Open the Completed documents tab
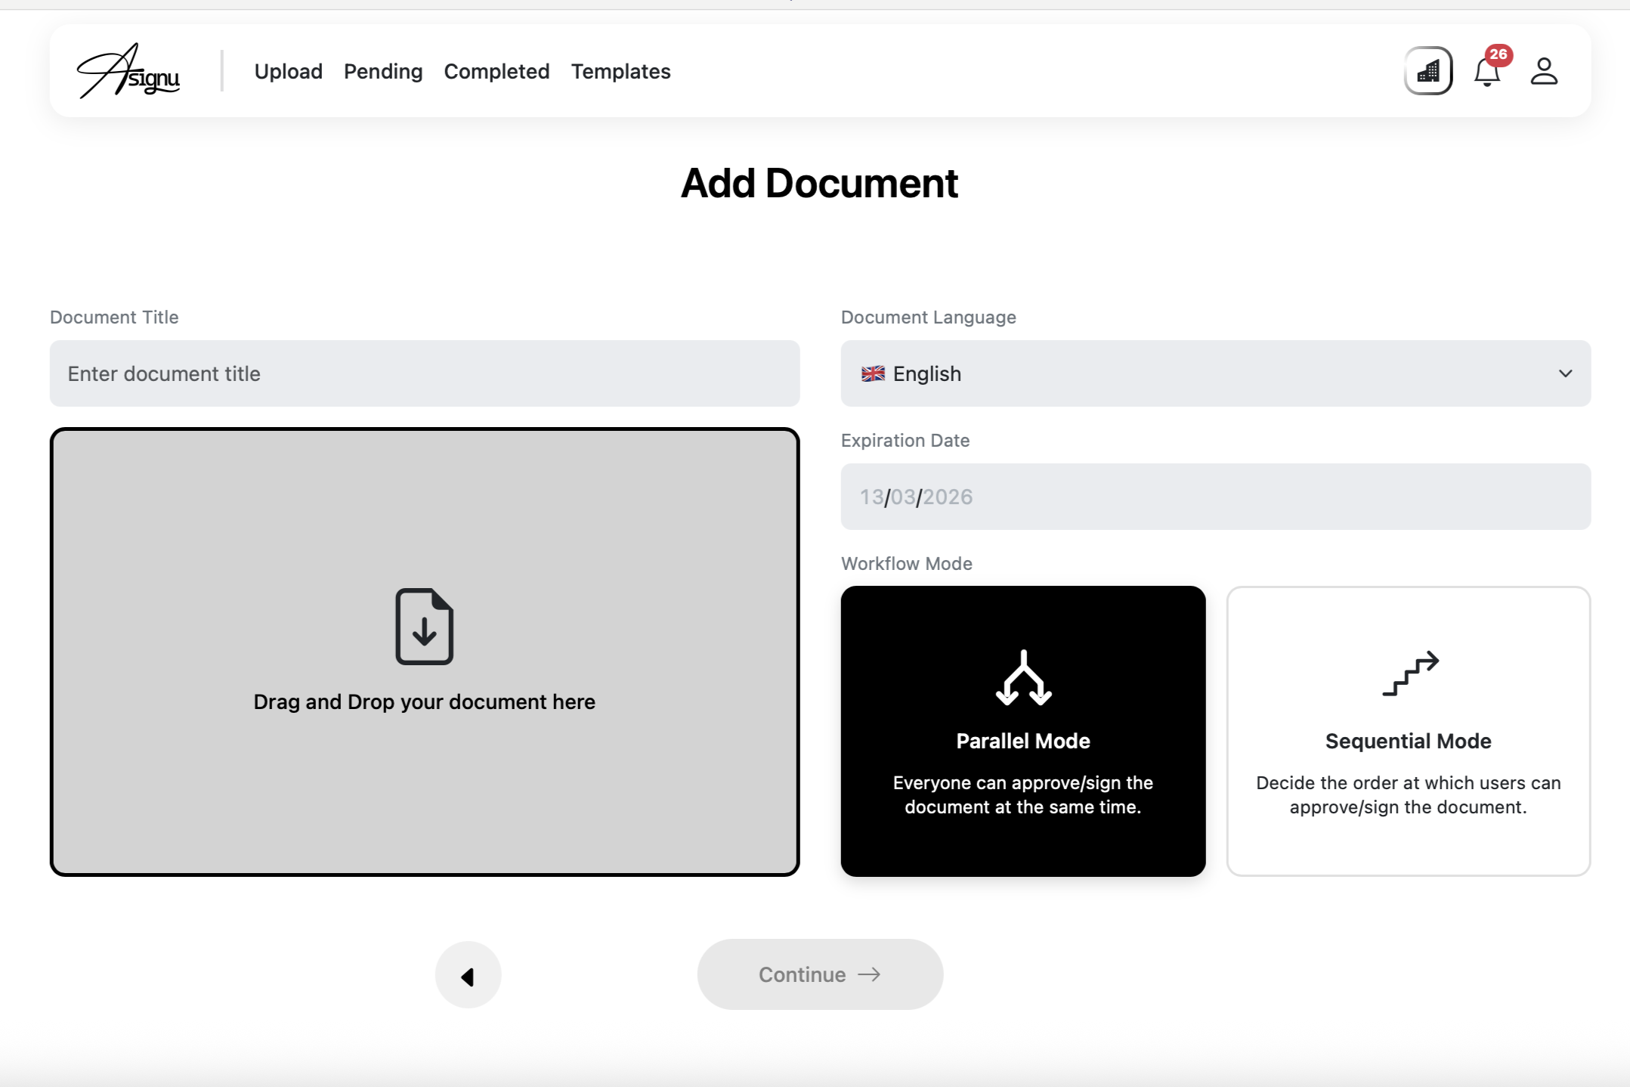This screenshot has width=1630, height=1087. point(496,71)
